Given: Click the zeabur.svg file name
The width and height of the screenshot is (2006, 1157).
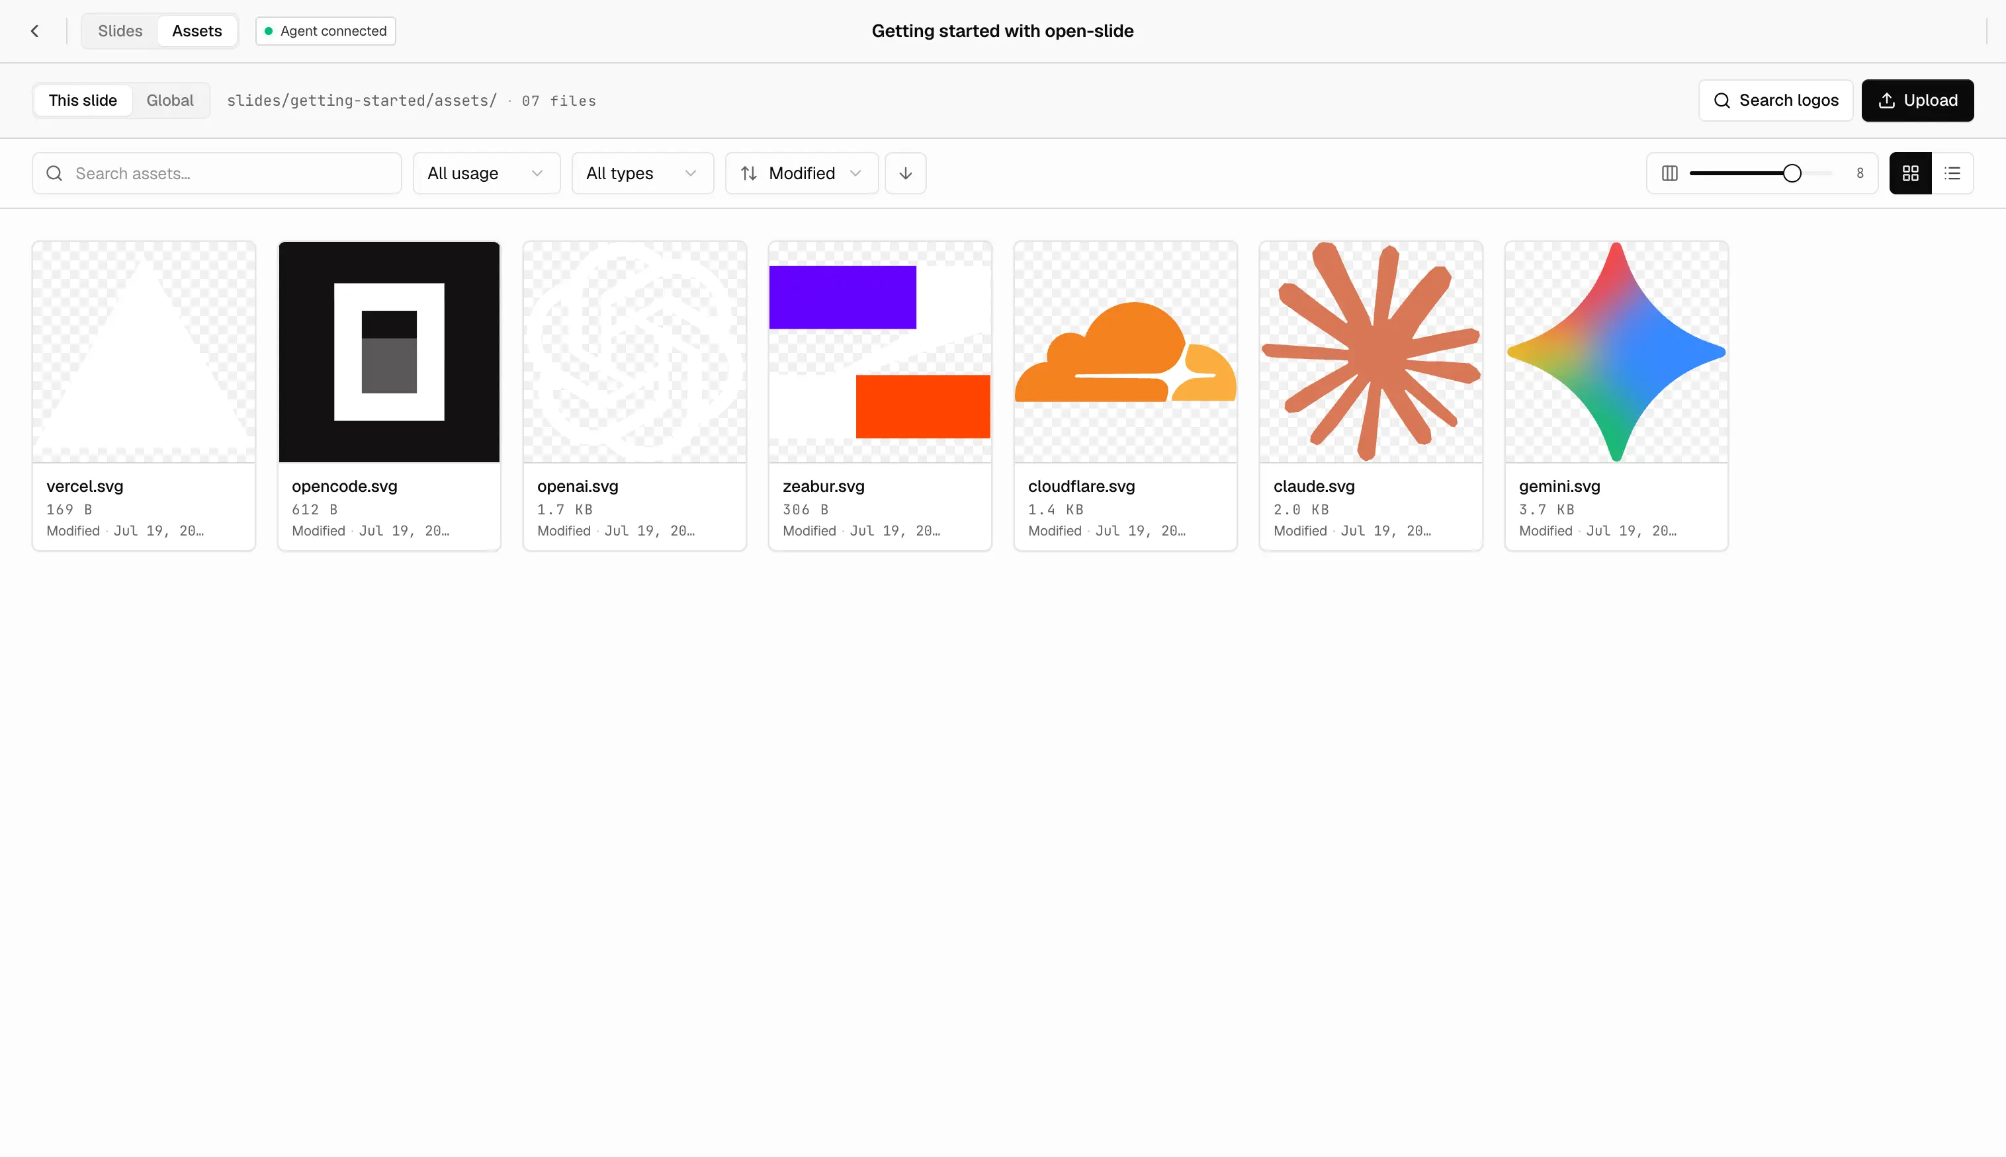Looking at the screenshot, I should click(x=823, y=487).
